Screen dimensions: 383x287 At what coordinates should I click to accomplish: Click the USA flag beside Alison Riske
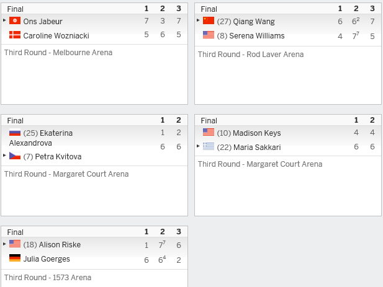15,244
